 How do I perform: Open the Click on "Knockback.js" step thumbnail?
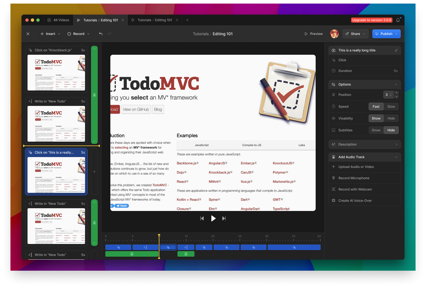56,73
